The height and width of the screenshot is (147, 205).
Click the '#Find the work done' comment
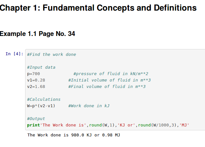coord(52,55)
